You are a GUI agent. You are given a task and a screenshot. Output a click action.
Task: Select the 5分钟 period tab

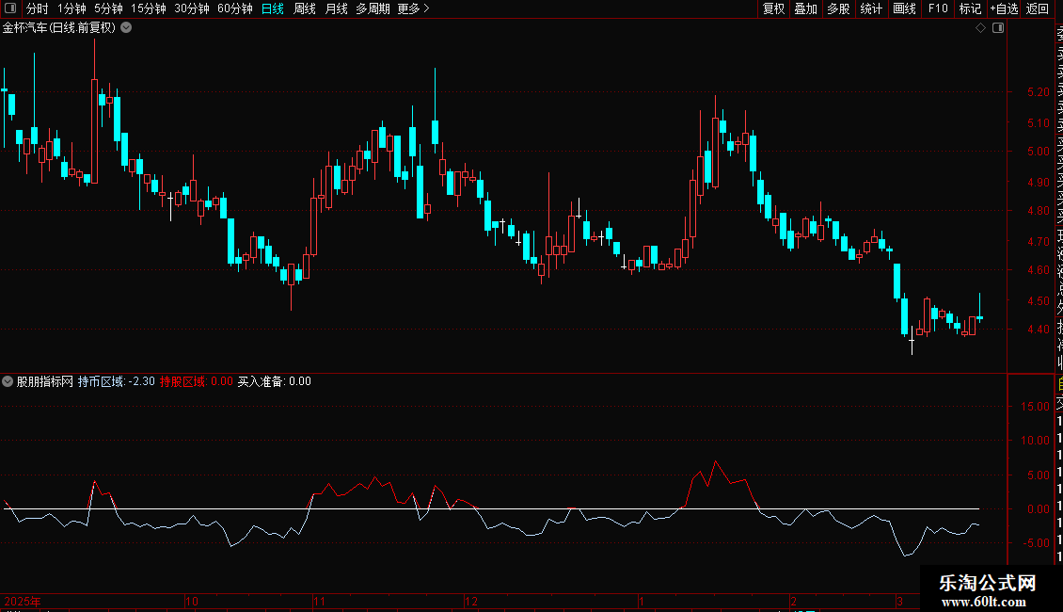[x=108, y=8]
